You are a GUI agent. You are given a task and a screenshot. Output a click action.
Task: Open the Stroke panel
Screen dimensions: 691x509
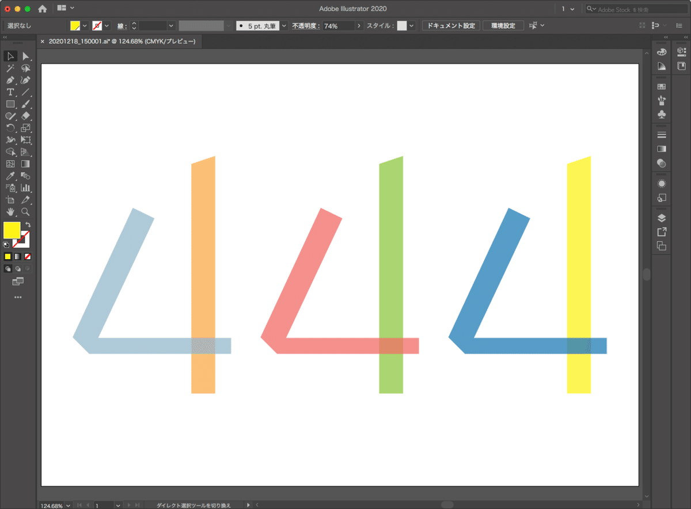point(662,135)
